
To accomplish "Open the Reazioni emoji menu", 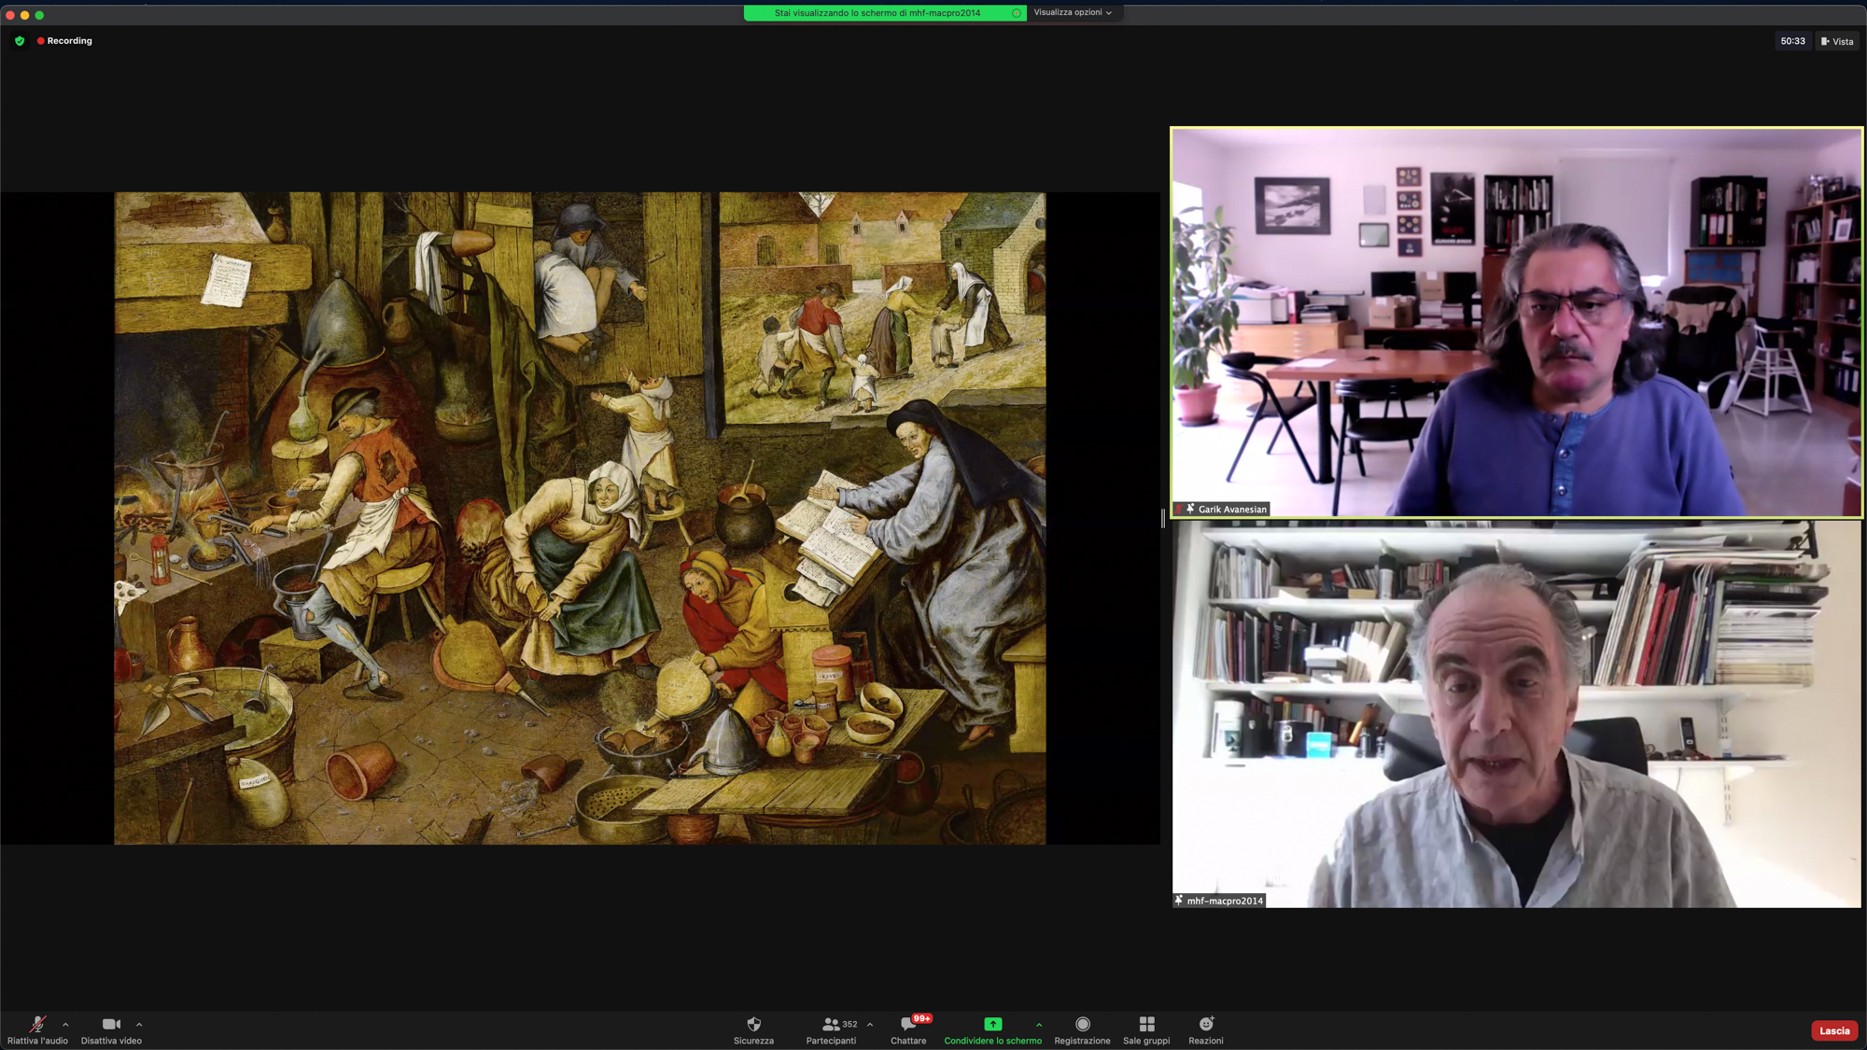I will pyautogui.click(x=1205, y=1030).
